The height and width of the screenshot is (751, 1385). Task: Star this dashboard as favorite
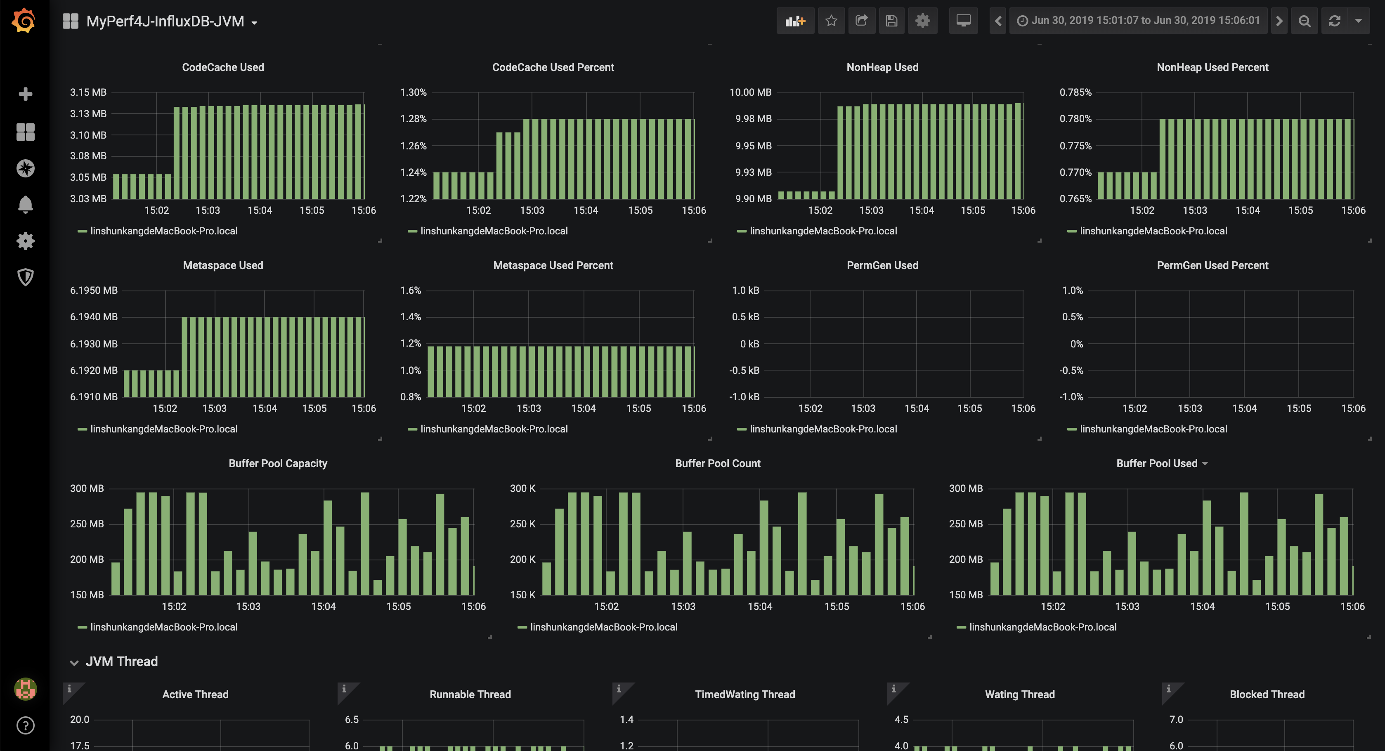(x=831, y=21)
